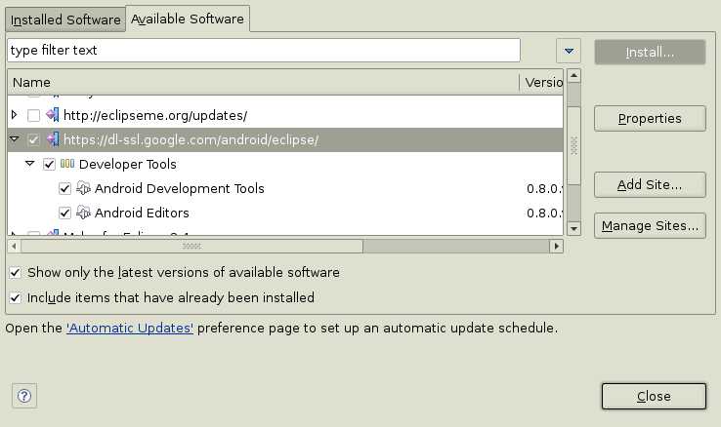Open the Manage Sites... dialog
The image size is (721, 427).
[x=650, y=225]
